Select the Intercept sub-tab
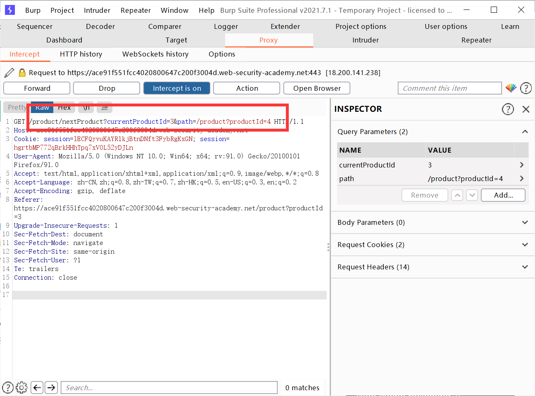 (25, 54)
